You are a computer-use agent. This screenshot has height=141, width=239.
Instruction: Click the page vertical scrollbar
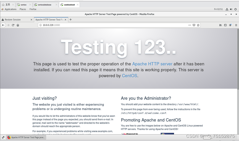pyautogui.click(x=238, y=59)
